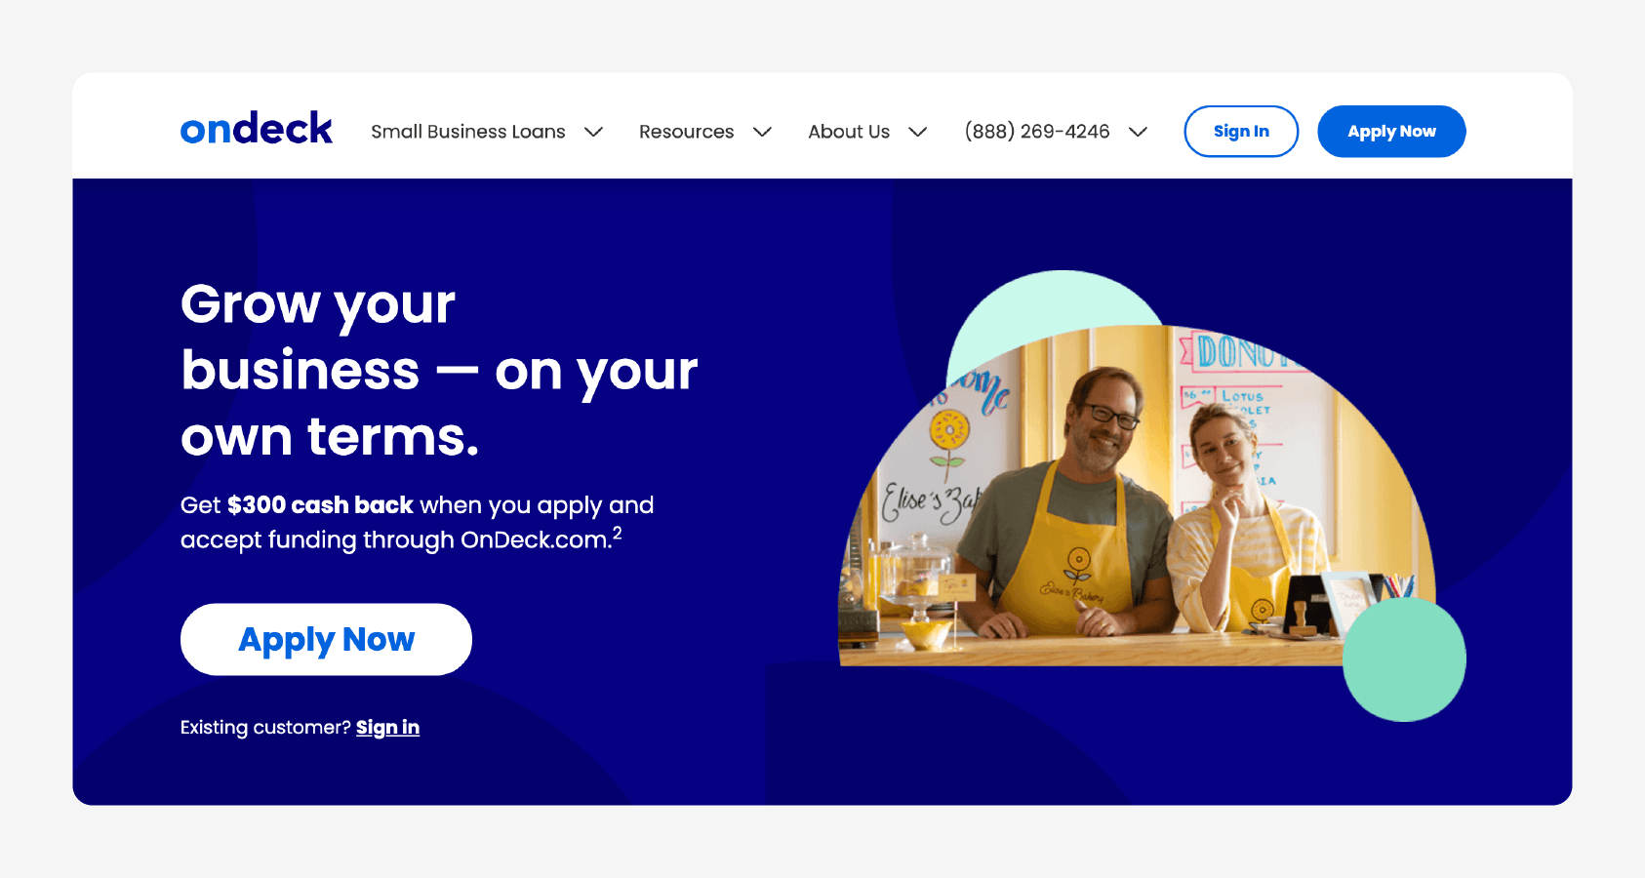
Task: Expand the phone number chevron
Action: pyautogui.click(x=1138, y=132)
